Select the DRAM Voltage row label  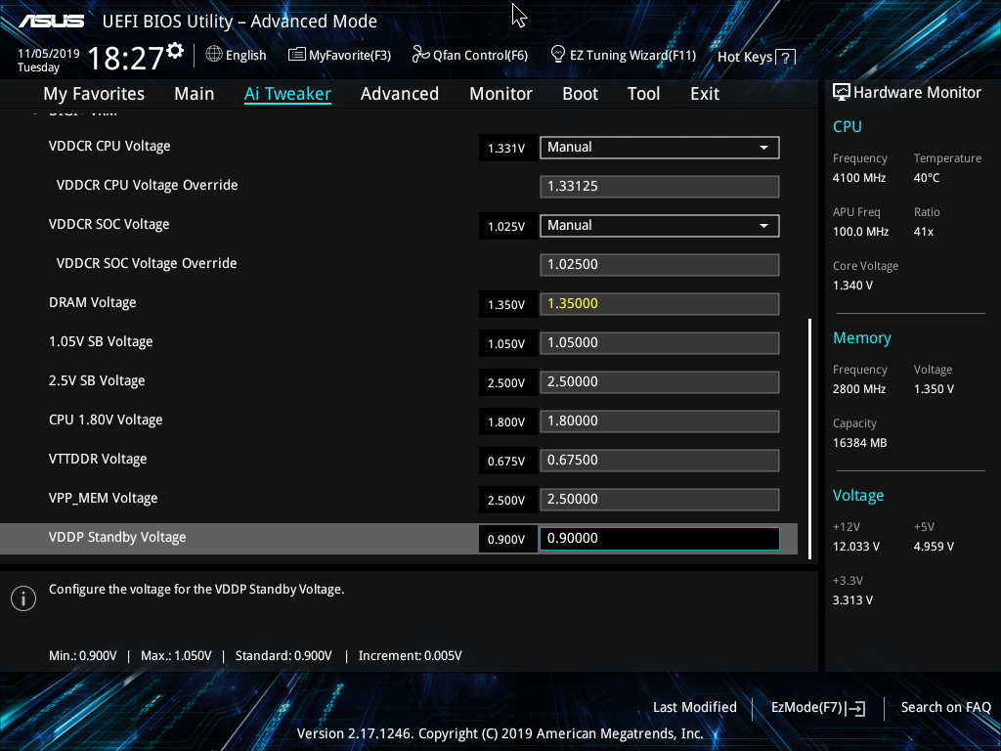tap(93, 303)
